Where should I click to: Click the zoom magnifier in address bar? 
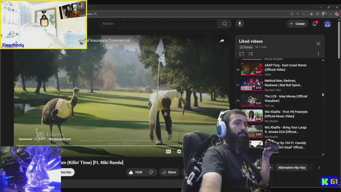pos(298,14)
